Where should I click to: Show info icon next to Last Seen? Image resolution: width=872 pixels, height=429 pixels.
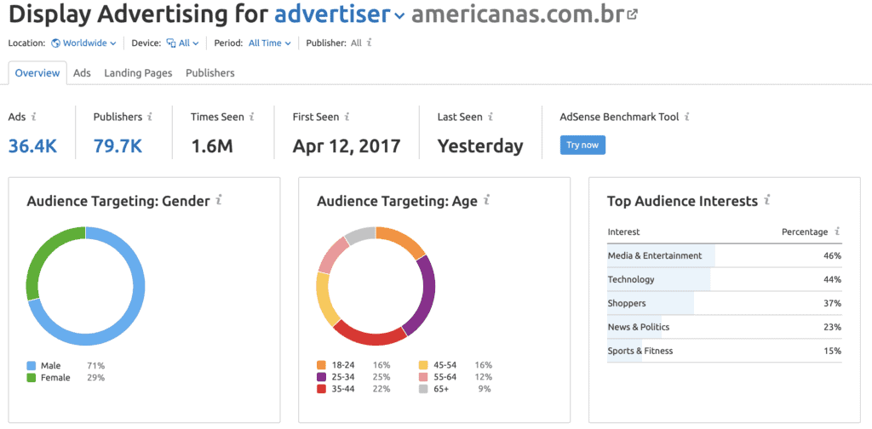pyautogui.click(x=490, y=117)
